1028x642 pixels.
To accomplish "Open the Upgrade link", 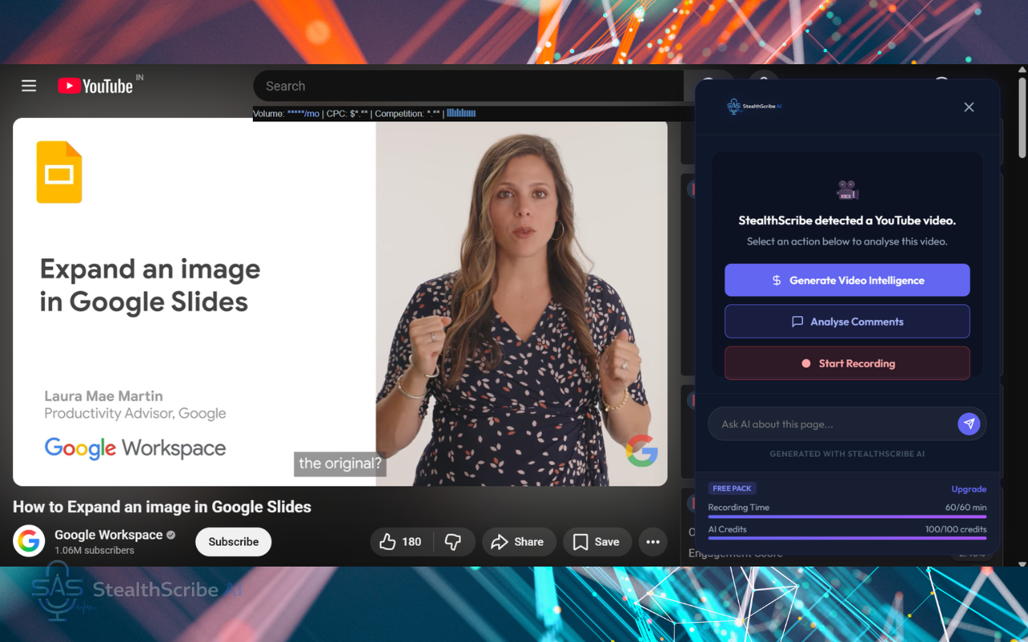I will [x=969, y=489].
